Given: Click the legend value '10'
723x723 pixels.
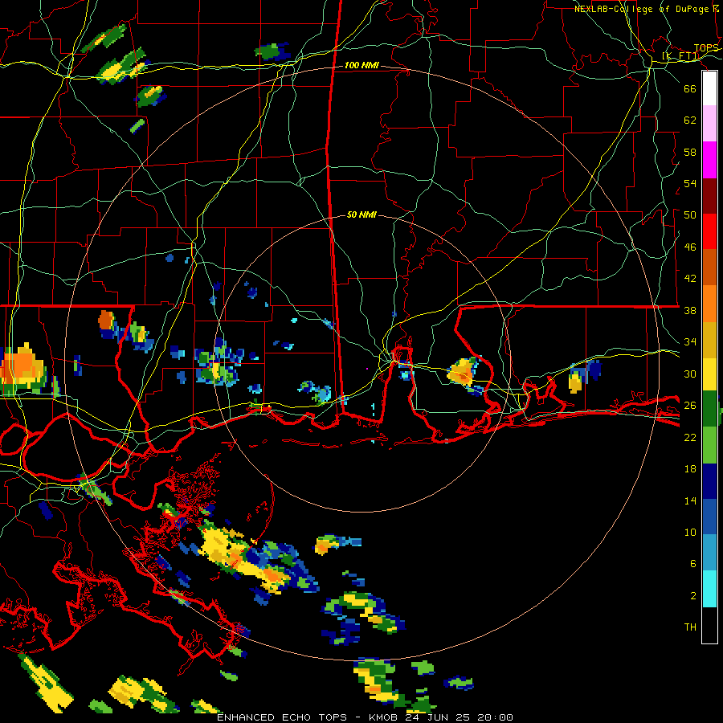Looking at the screenshot, I should click(x=690, y=532).
